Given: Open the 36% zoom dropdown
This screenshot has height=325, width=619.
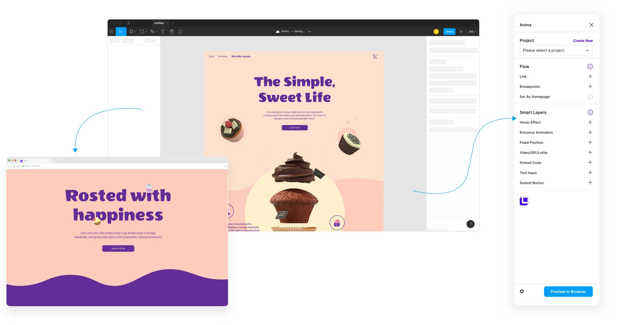Looking at the screenshot, I should coord(472,32).
